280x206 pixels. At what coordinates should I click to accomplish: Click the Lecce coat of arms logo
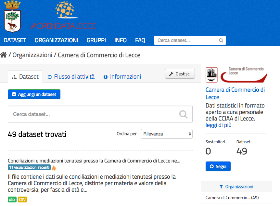pos(12,17)
